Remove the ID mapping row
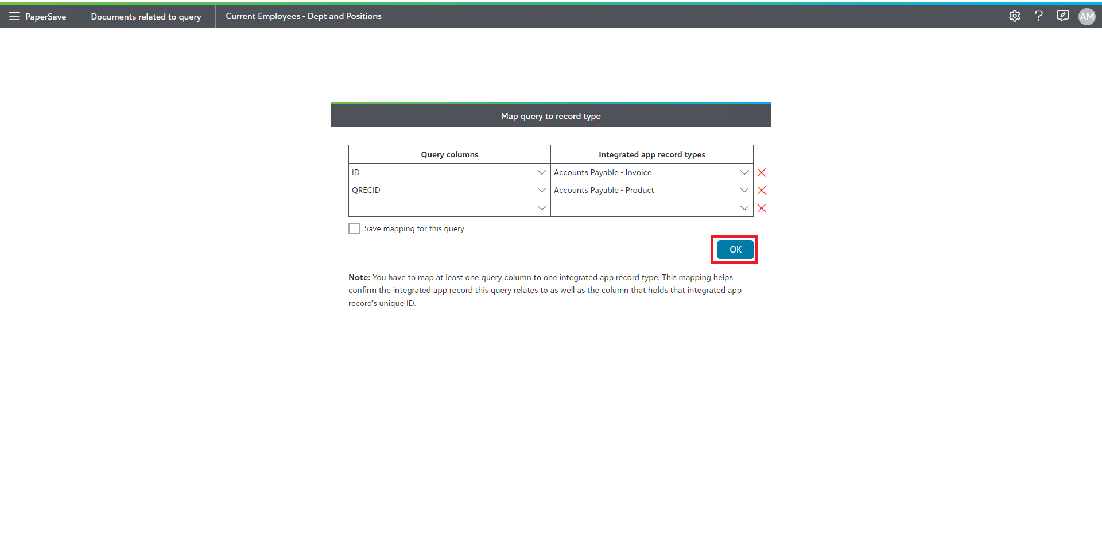Viewport: 1102px width, 550px height. 762,173
